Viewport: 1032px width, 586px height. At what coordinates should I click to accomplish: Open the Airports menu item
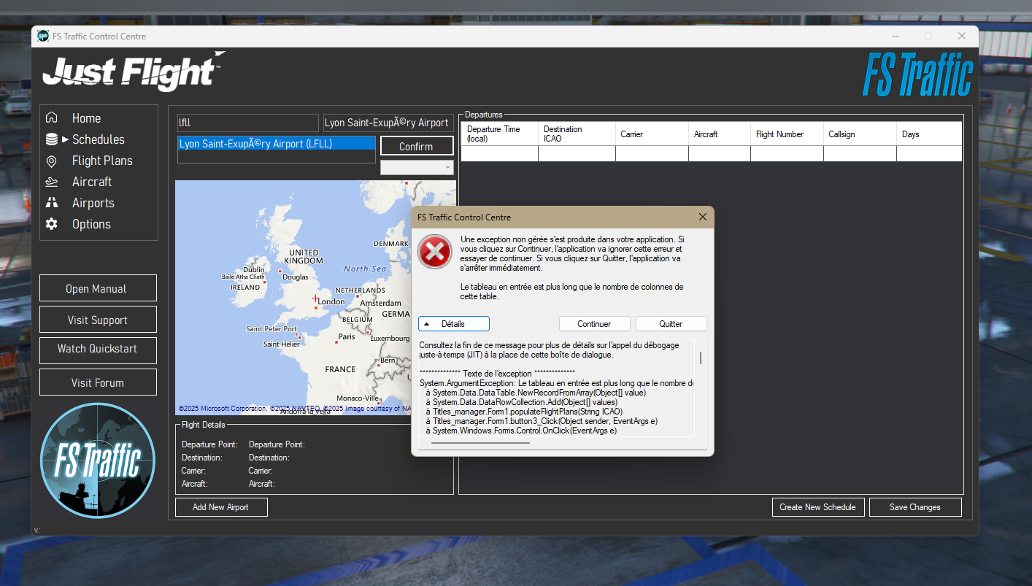[93, 203]
